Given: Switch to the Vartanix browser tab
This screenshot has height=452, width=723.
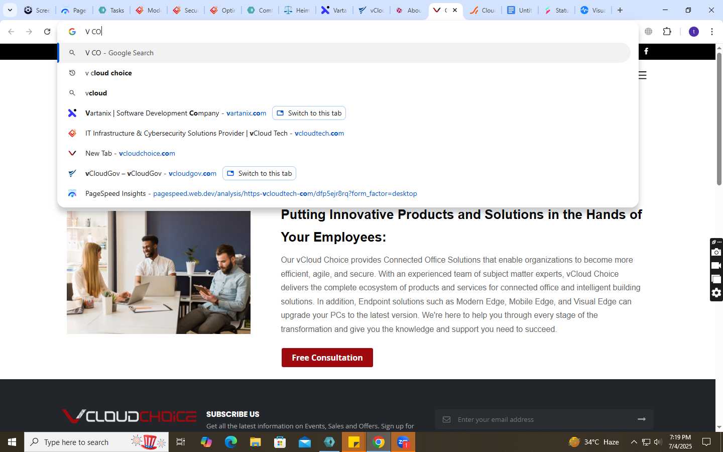Looking at the screenshot, I should click(334, 10).
